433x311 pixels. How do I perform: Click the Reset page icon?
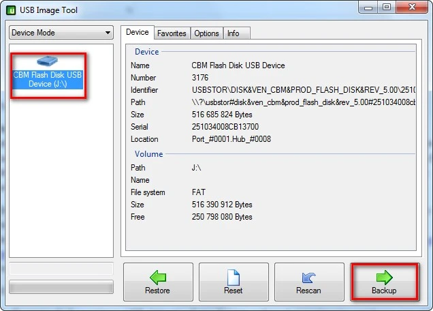click(x=234, y=278)
